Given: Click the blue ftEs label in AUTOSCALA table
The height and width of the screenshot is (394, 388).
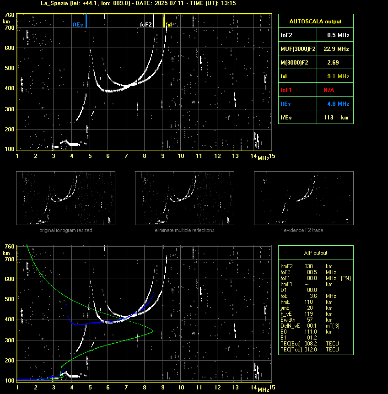Looking at the screenshot, I should (x=286, y=104).
